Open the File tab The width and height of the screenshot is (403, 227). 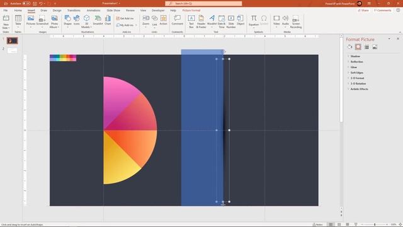pyautogui.click(x=6, y=11)
